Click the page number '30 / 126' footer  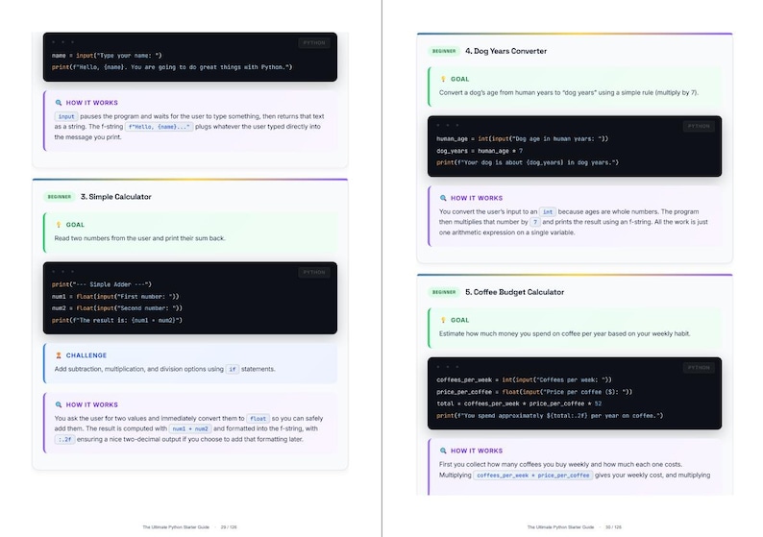tap(613, 527)
